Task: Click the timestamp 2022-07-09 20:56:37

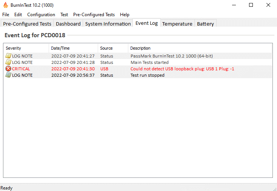Action: click(x=73, y=75)
